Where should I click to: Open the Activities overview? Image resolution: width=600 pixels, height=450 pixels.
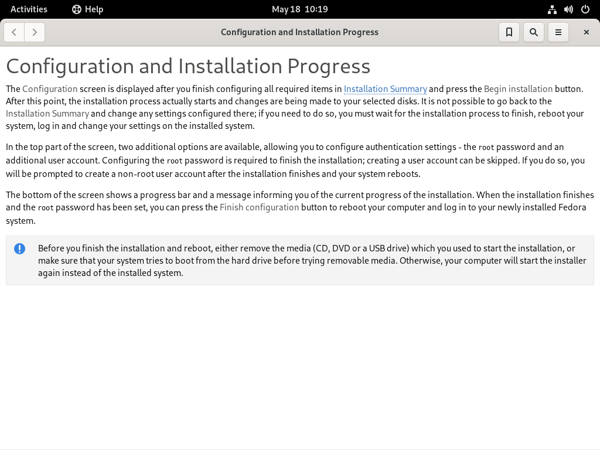click(29, 9)
